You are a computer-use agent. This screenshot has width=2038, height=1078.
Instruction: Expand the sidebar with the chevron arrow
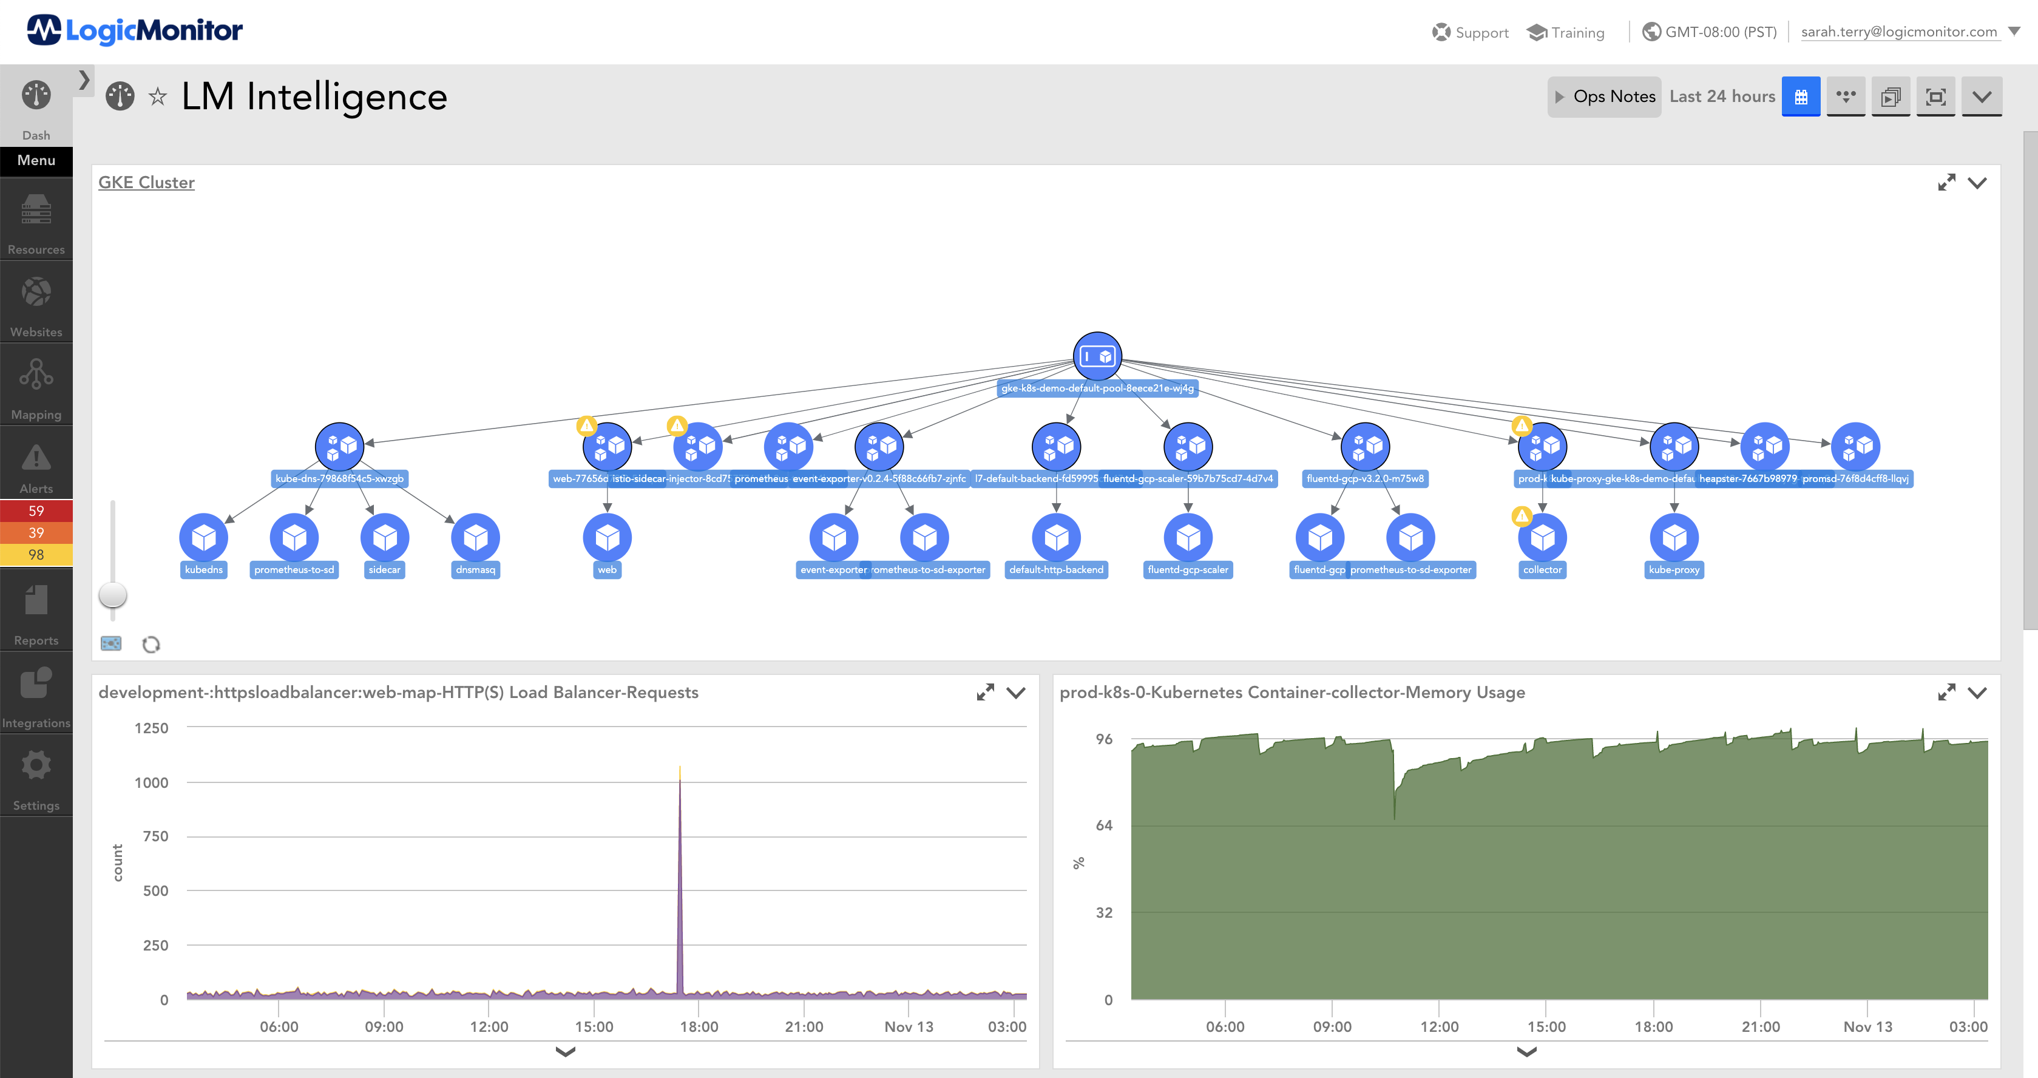pyautogui.click(x=84, y=80)
